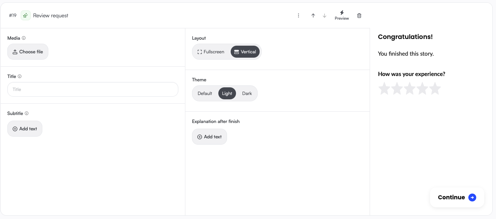Image resolution: width=496 pixels, height=219 pixels.
Task: Switch the theme to Dark
Action: (247, 94)
